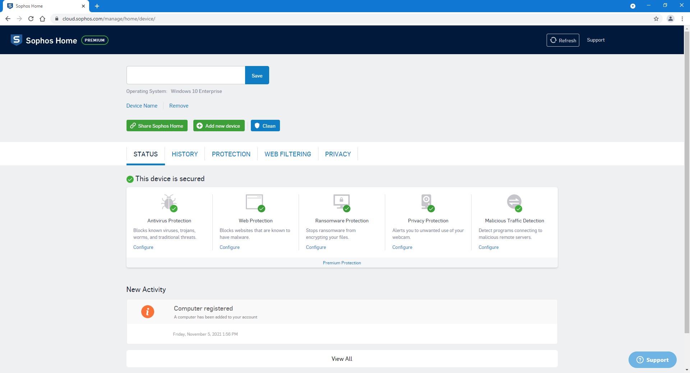690x373 pixels.
Task: Click the Malicious Traffic Detection arrows icon
Action: pyautogui.click(x=514, y=203)
